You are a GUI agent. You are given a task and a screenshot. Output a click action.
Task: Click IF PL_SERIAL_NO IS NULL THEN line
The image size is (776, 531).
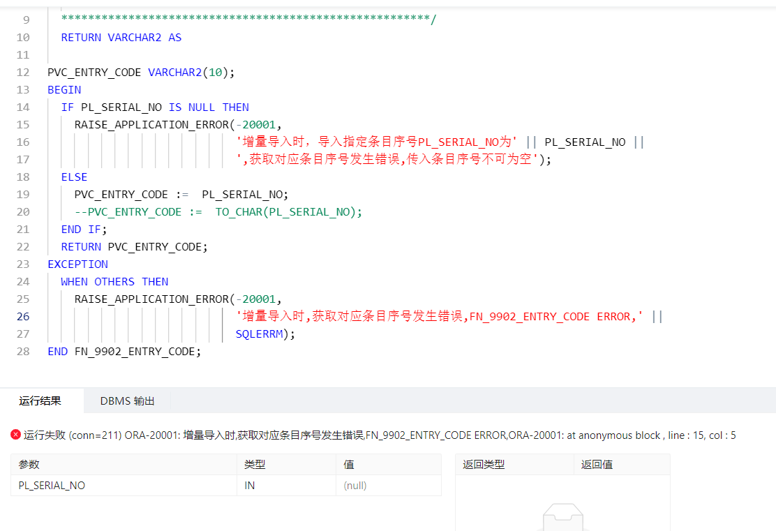pos(155,107)
